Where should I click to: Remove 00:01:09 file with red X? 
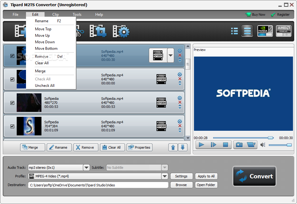180,126
